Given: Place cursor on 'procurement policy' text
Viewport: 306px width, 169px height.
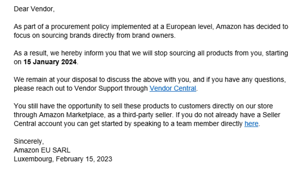Looking at the screenshot, I should coord(80,27).
